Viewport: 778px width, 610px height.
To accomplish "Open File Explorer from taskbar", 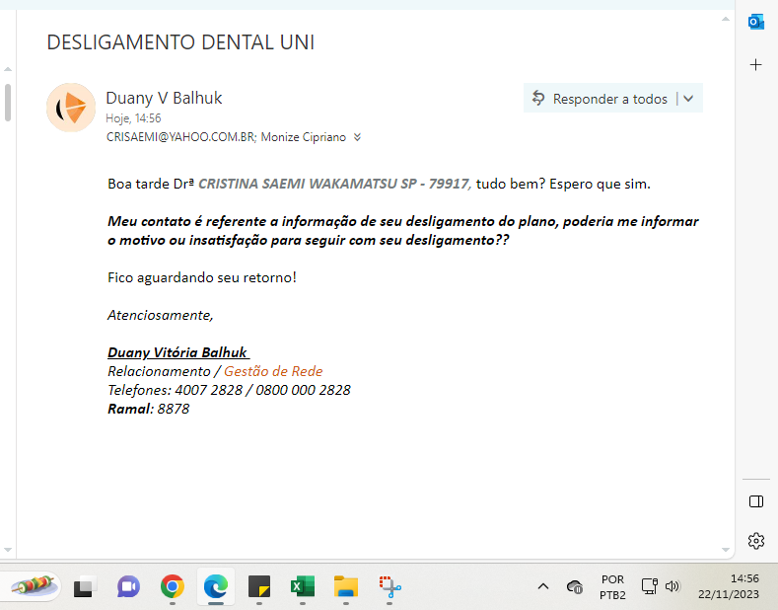I will [x=346, y=586].
